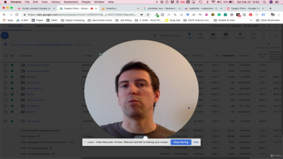Click the help icon next to Total campagnes display

click(51, 148)
